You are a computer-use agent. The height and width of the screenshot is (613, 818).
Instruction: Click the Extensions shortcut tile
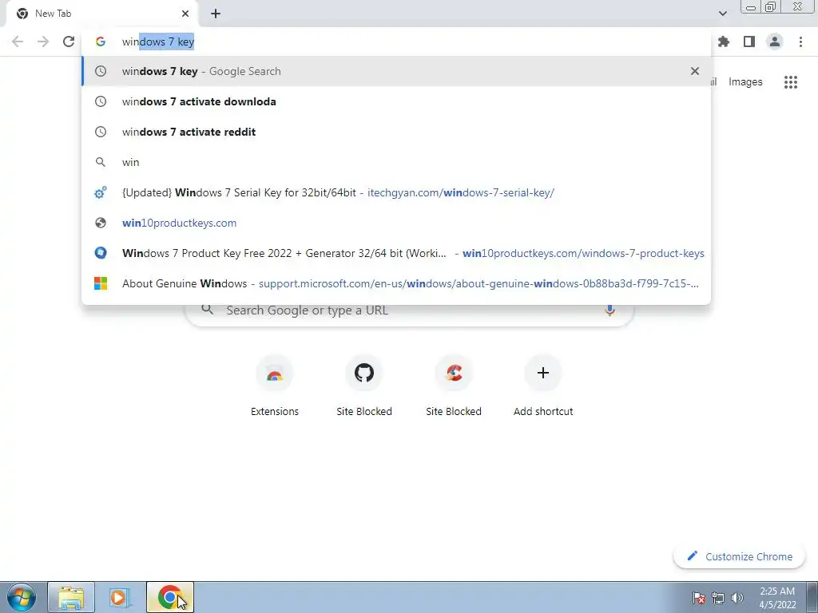coord(275,386)
